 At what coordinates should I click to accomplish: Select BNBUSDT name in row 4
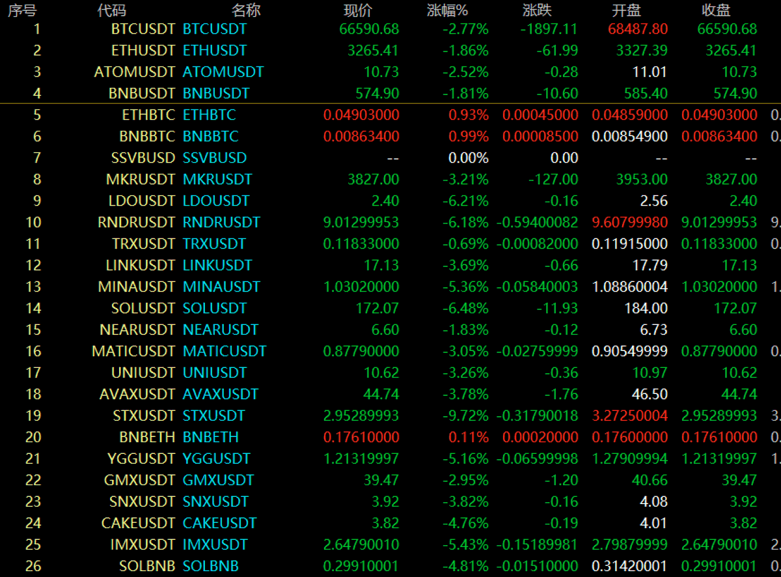pyautogui.click(x=216, y=93)
